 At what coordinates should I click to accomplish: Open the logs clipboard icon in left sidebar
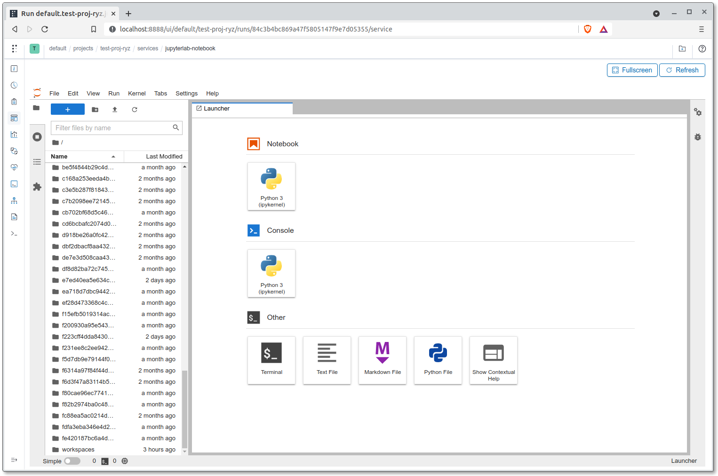click(x=14, y=102)
